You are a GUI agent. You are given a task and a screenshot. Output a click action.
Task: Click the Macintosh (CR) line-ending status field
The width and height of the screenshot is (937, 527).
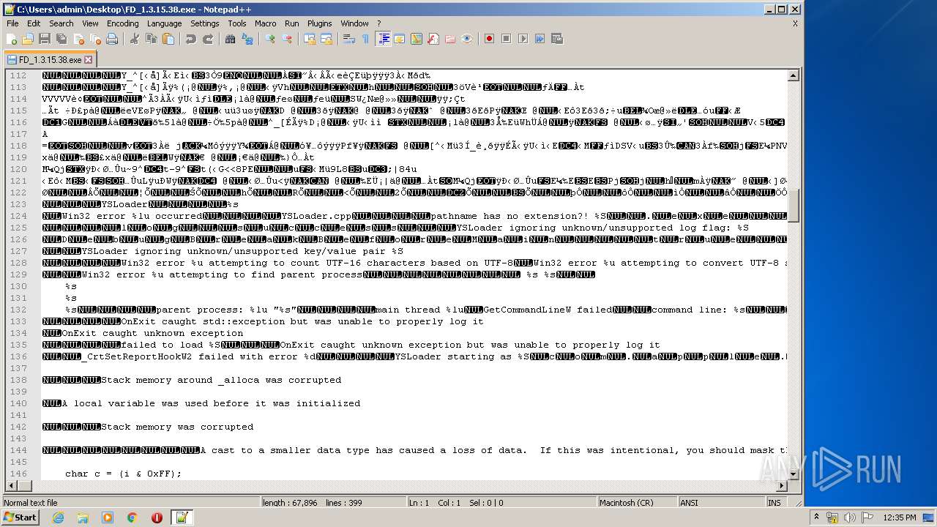point(636,503)
